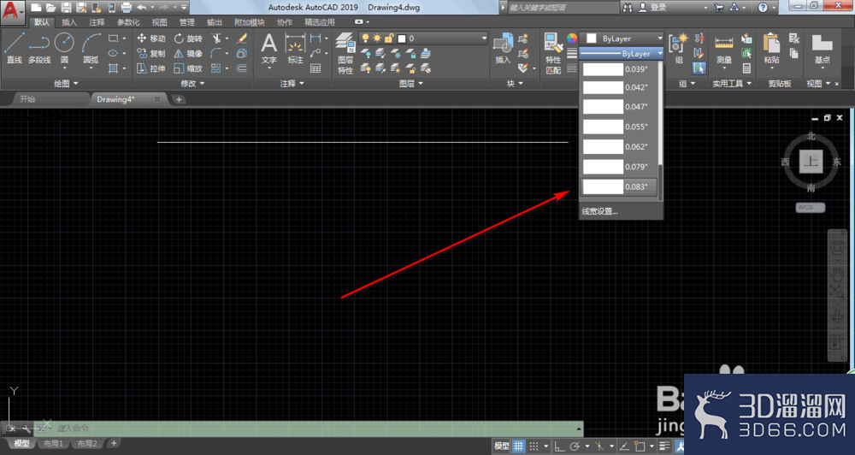Open 图层特性 layer properties manager
This screenshot has width=855, height=455.
coord(345,53)
